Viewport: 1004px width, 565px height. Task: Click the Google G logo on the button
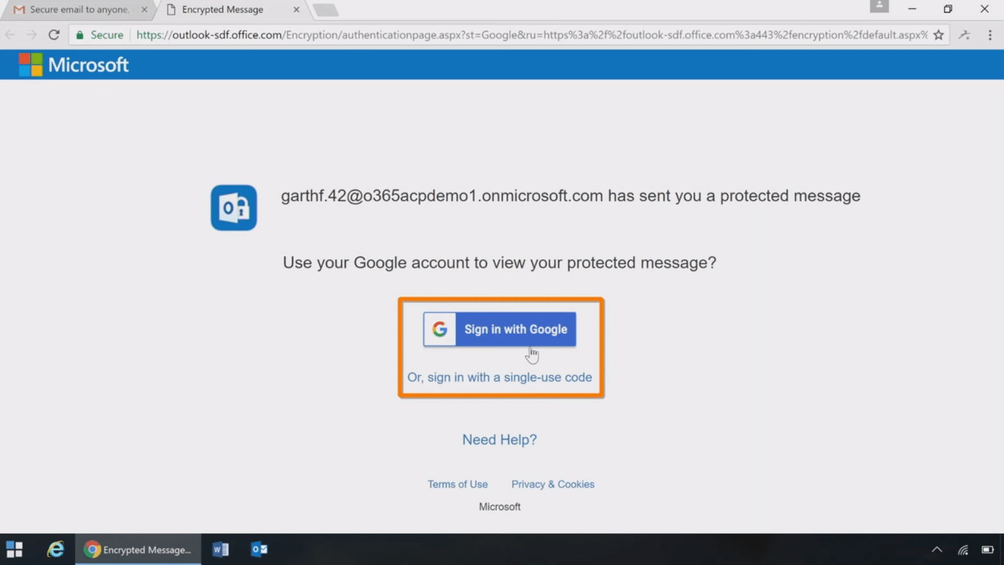(440, 329)
